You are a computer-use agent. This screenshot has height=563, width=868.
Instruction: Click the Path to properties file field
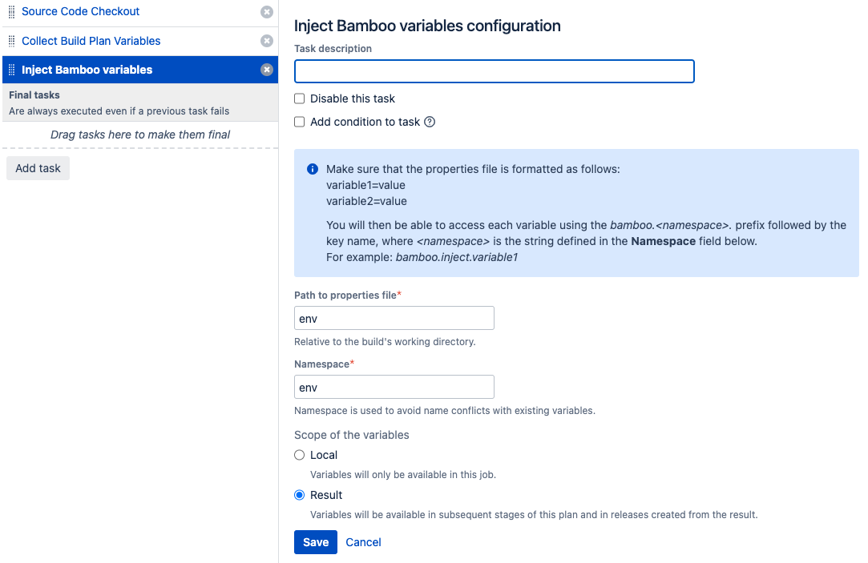tap(394, 318)
